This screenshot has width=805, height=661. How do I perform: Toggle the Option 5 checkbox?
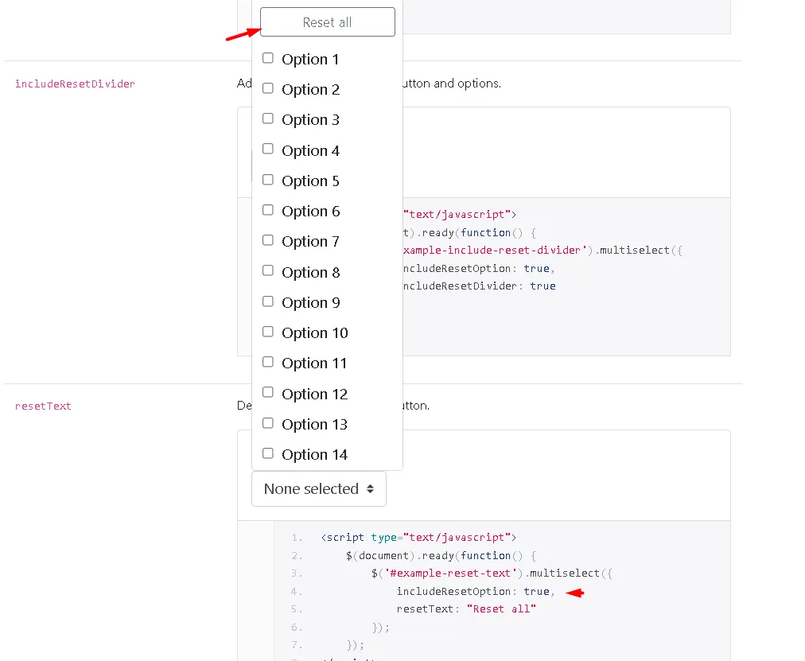click(268, 180)
